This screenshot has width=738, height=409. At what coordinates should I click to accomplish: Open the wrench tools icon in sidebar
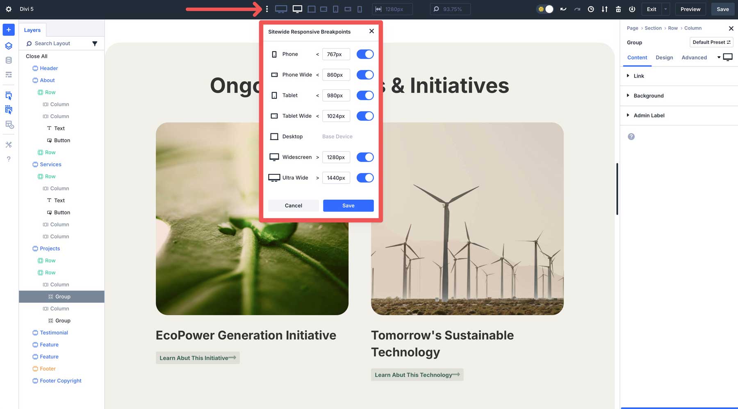[9, 145]
